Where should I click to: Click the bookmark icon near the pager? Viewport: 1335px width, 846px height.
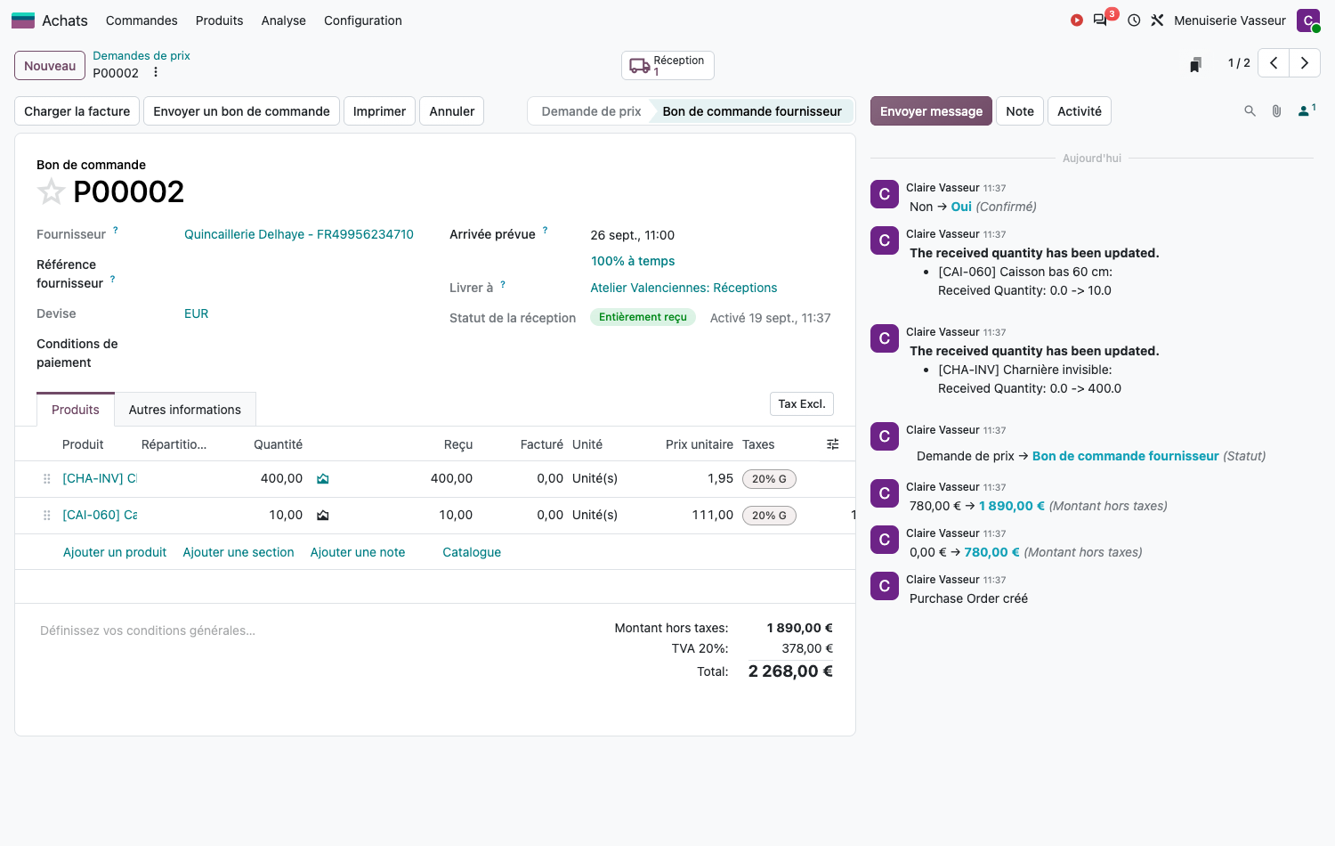coord(1195,64)
